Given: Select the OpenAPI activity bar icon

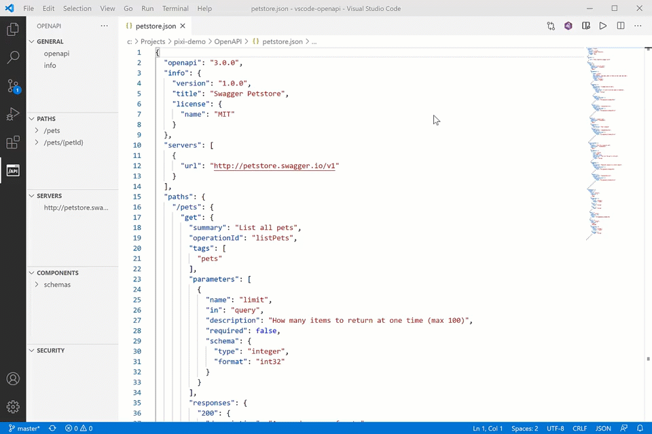Looking at the screenshot, I should tap(13, 170).
